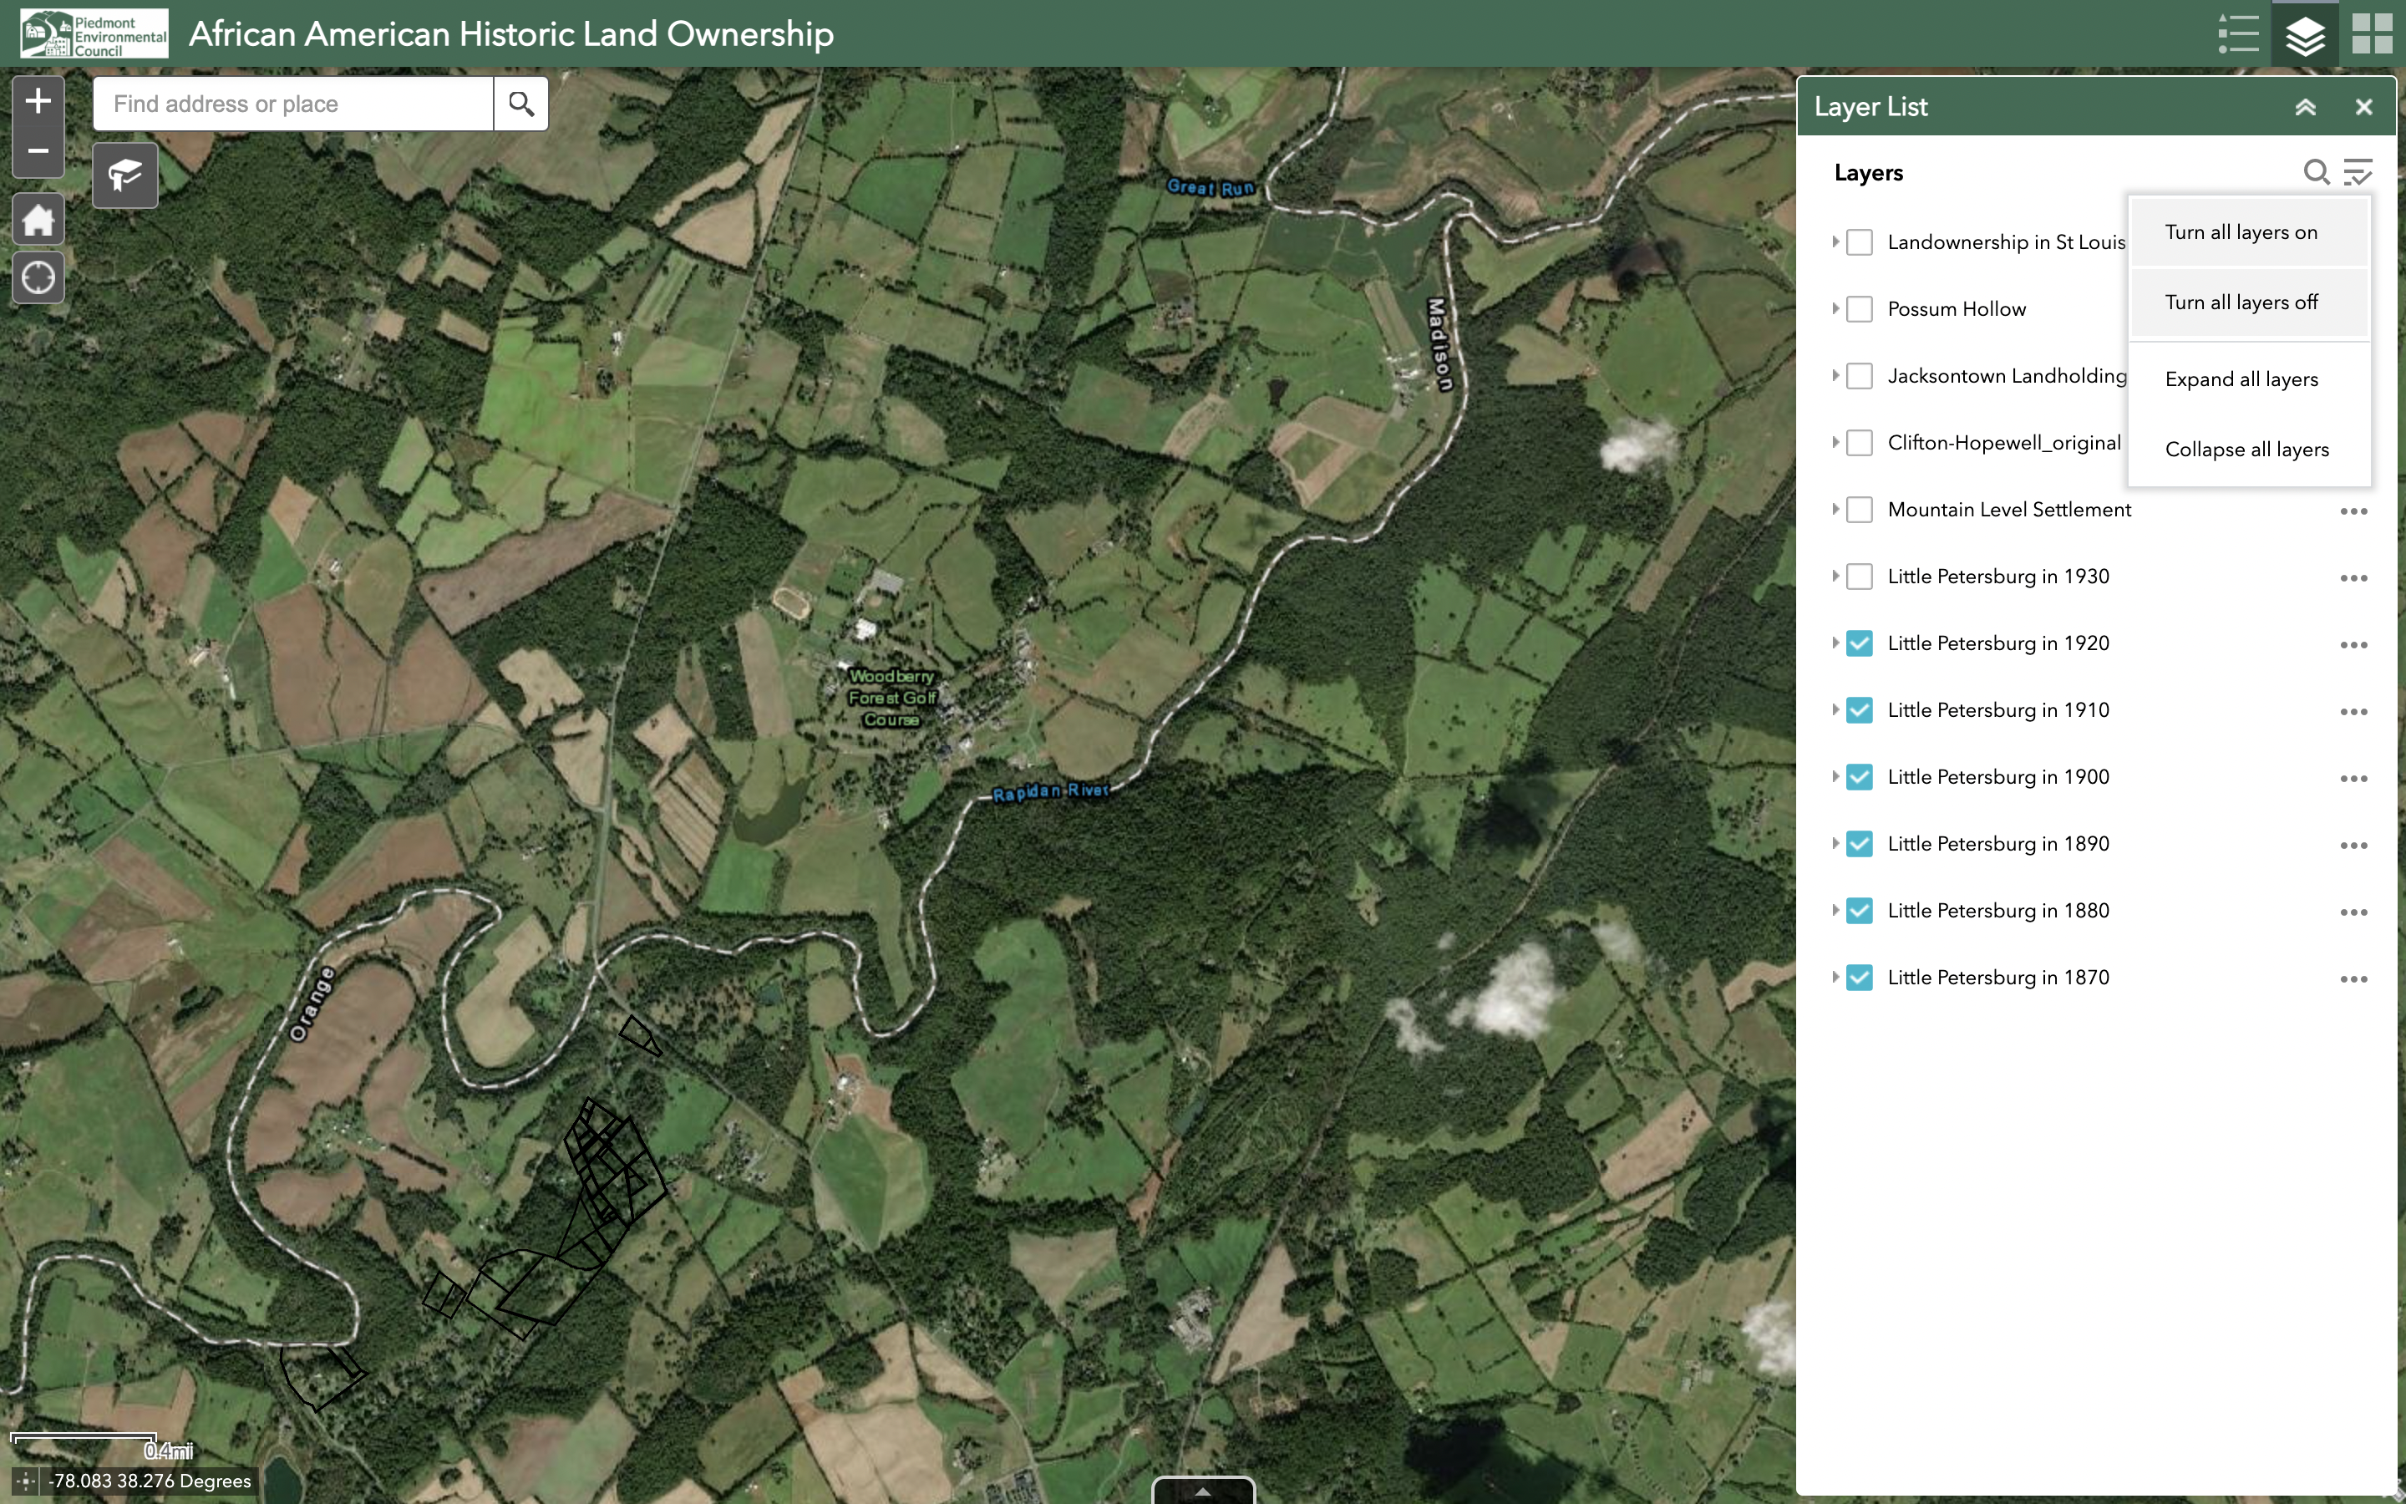Image resolution: width=2406 pixels, height=1504 pixels.
Task: Select Turn all layers off
Action: [x=2241, y=302]
